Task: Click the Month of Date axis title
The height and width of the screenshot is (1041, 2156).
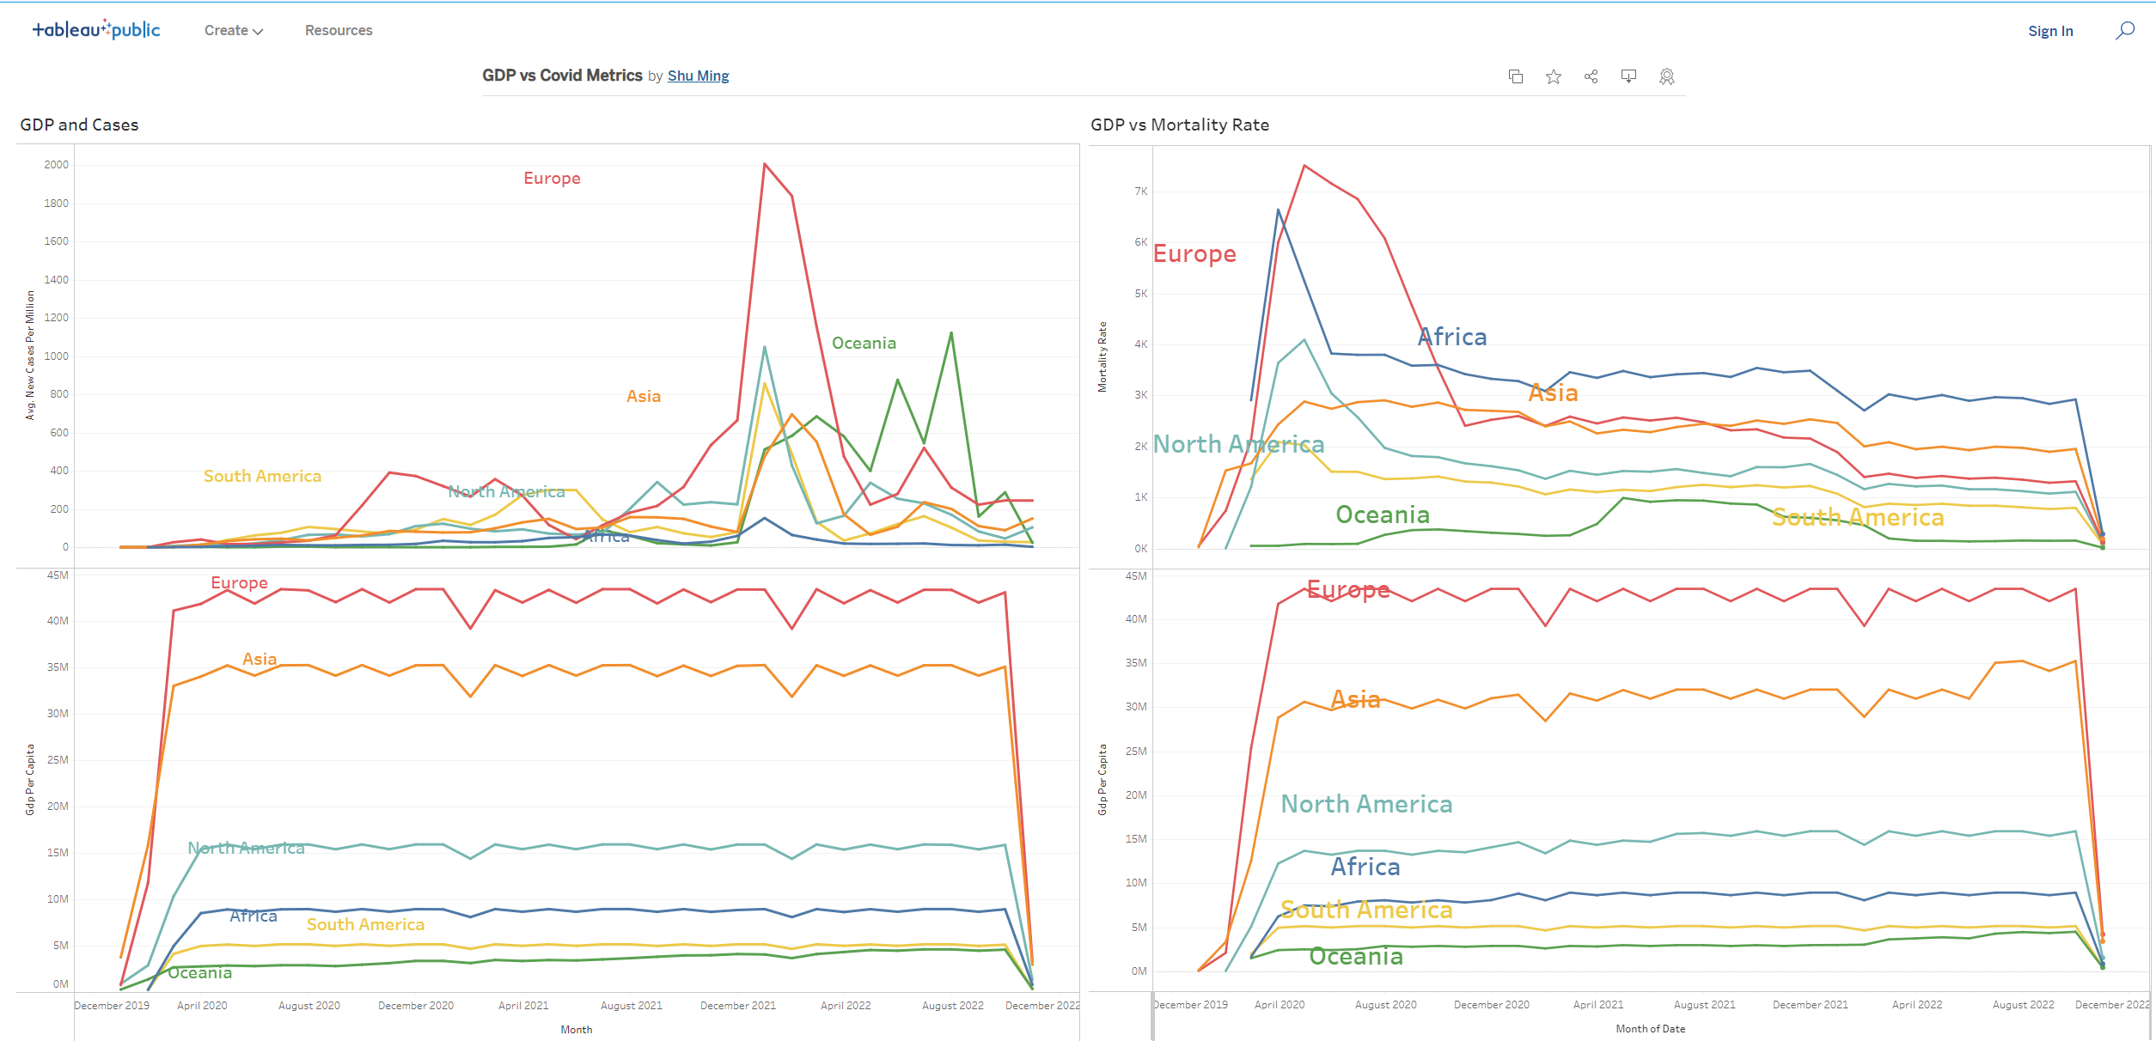Action: click(1650, 1028)
